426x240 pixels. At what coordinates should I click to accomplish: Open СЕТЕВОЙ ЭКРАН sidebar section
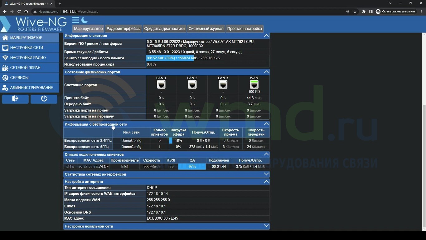[x=30, y=67]
